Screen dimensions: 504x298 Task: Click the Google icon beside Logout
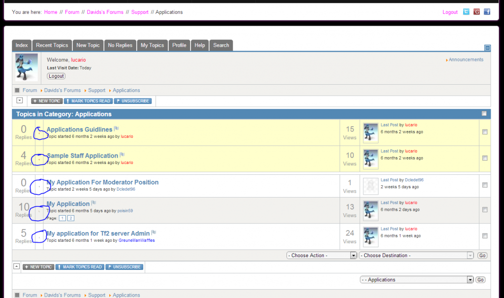476,12
